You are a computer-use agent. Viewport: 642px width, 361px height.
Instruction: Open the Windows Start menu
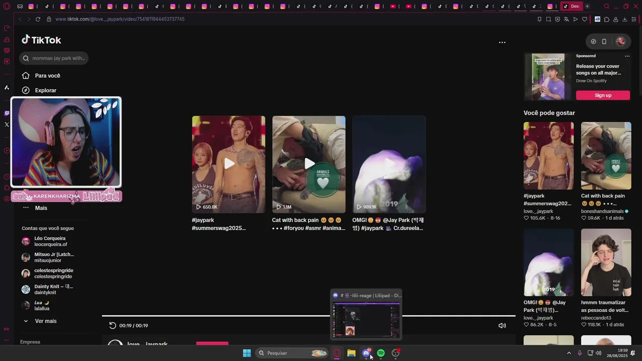(x=247, y=353)
